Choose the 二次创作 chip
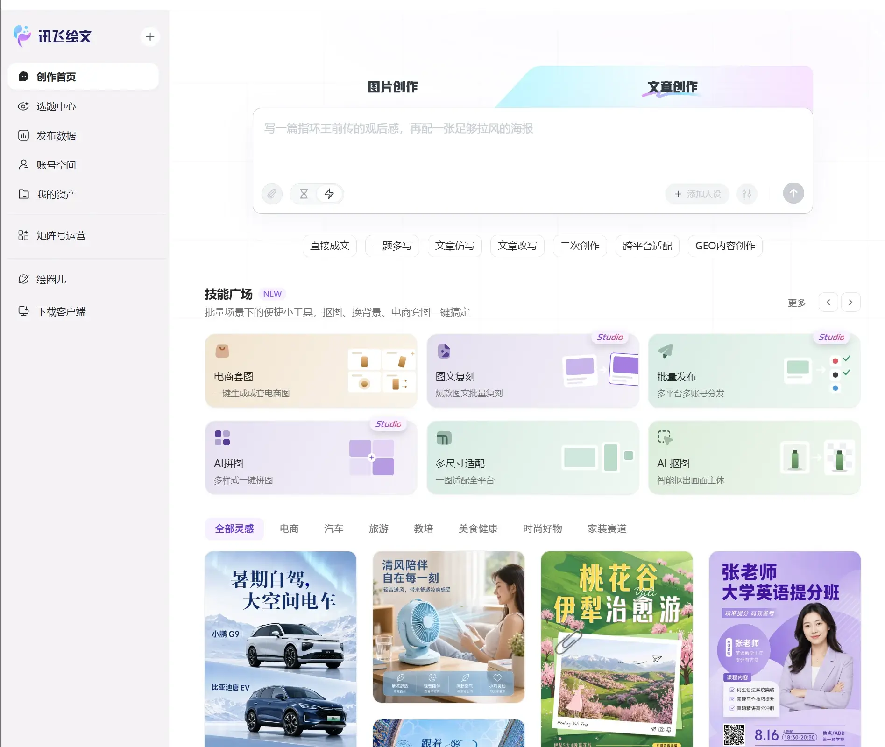 pyautogui.click(x=580, y=246)
